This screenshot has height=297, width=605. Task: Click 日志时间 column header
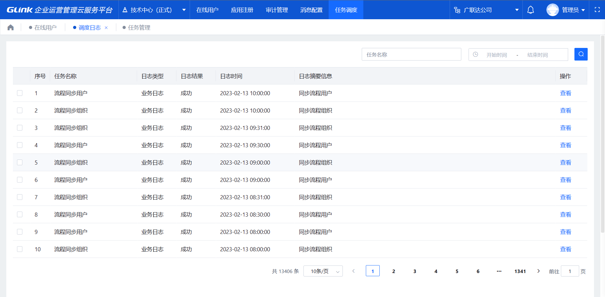(x=231, y=76)
